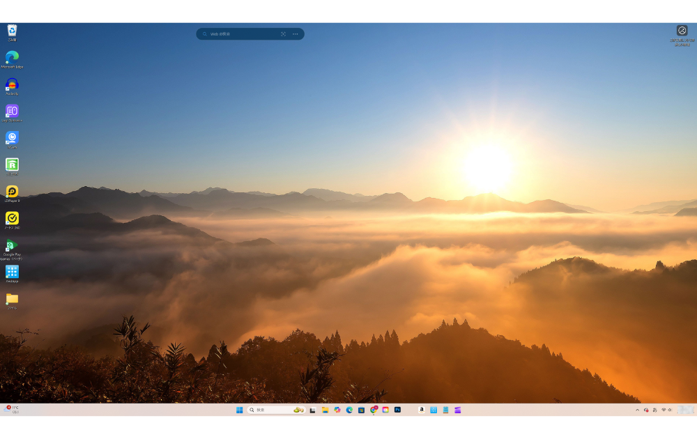Open the Recycle Bin desktop icon
Image resolution: width=697 pixels, height=439 pixels.
[12, 31]
